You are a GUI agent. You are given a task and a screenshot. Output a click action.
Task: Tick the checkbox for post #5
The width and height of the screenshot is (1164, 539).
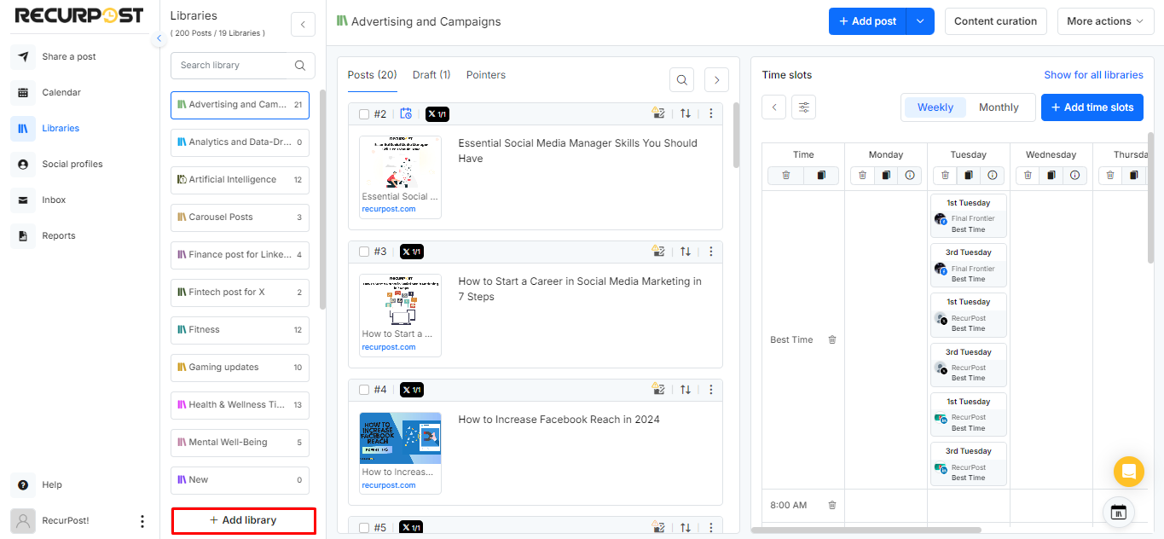[364, 528]
